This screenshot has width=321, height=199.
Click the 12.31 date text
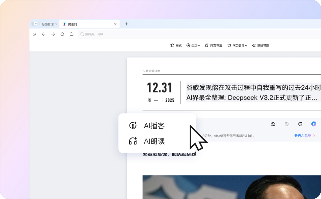[x=159, y=88]
